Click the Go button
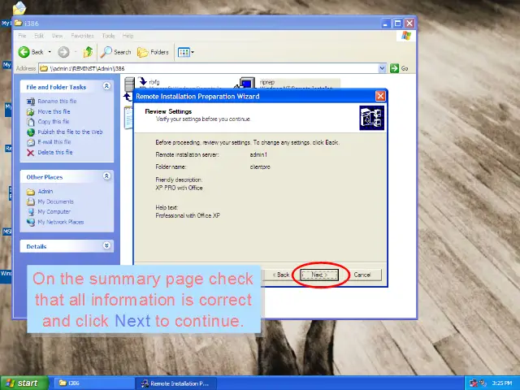 point(399,68)
